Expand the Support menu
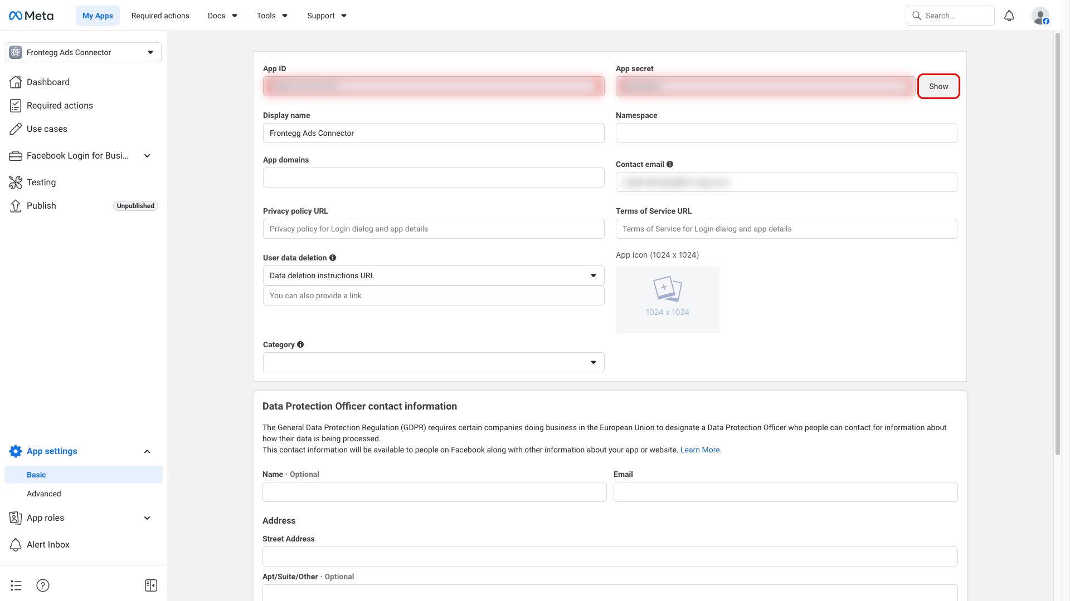 point(327,16)
